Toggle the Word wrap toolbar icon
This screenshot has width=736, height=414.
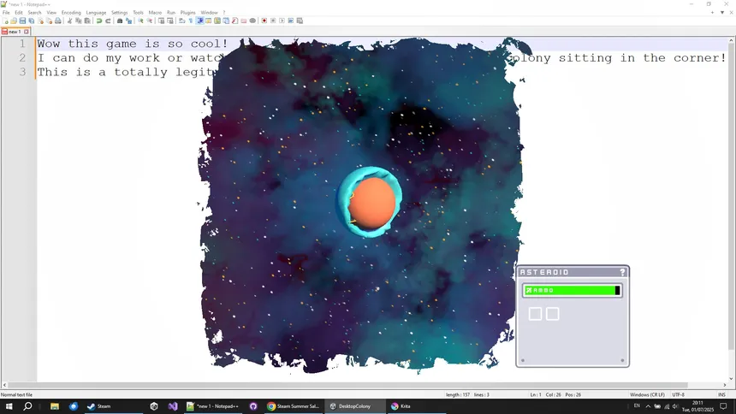click(x=181, y=21)
